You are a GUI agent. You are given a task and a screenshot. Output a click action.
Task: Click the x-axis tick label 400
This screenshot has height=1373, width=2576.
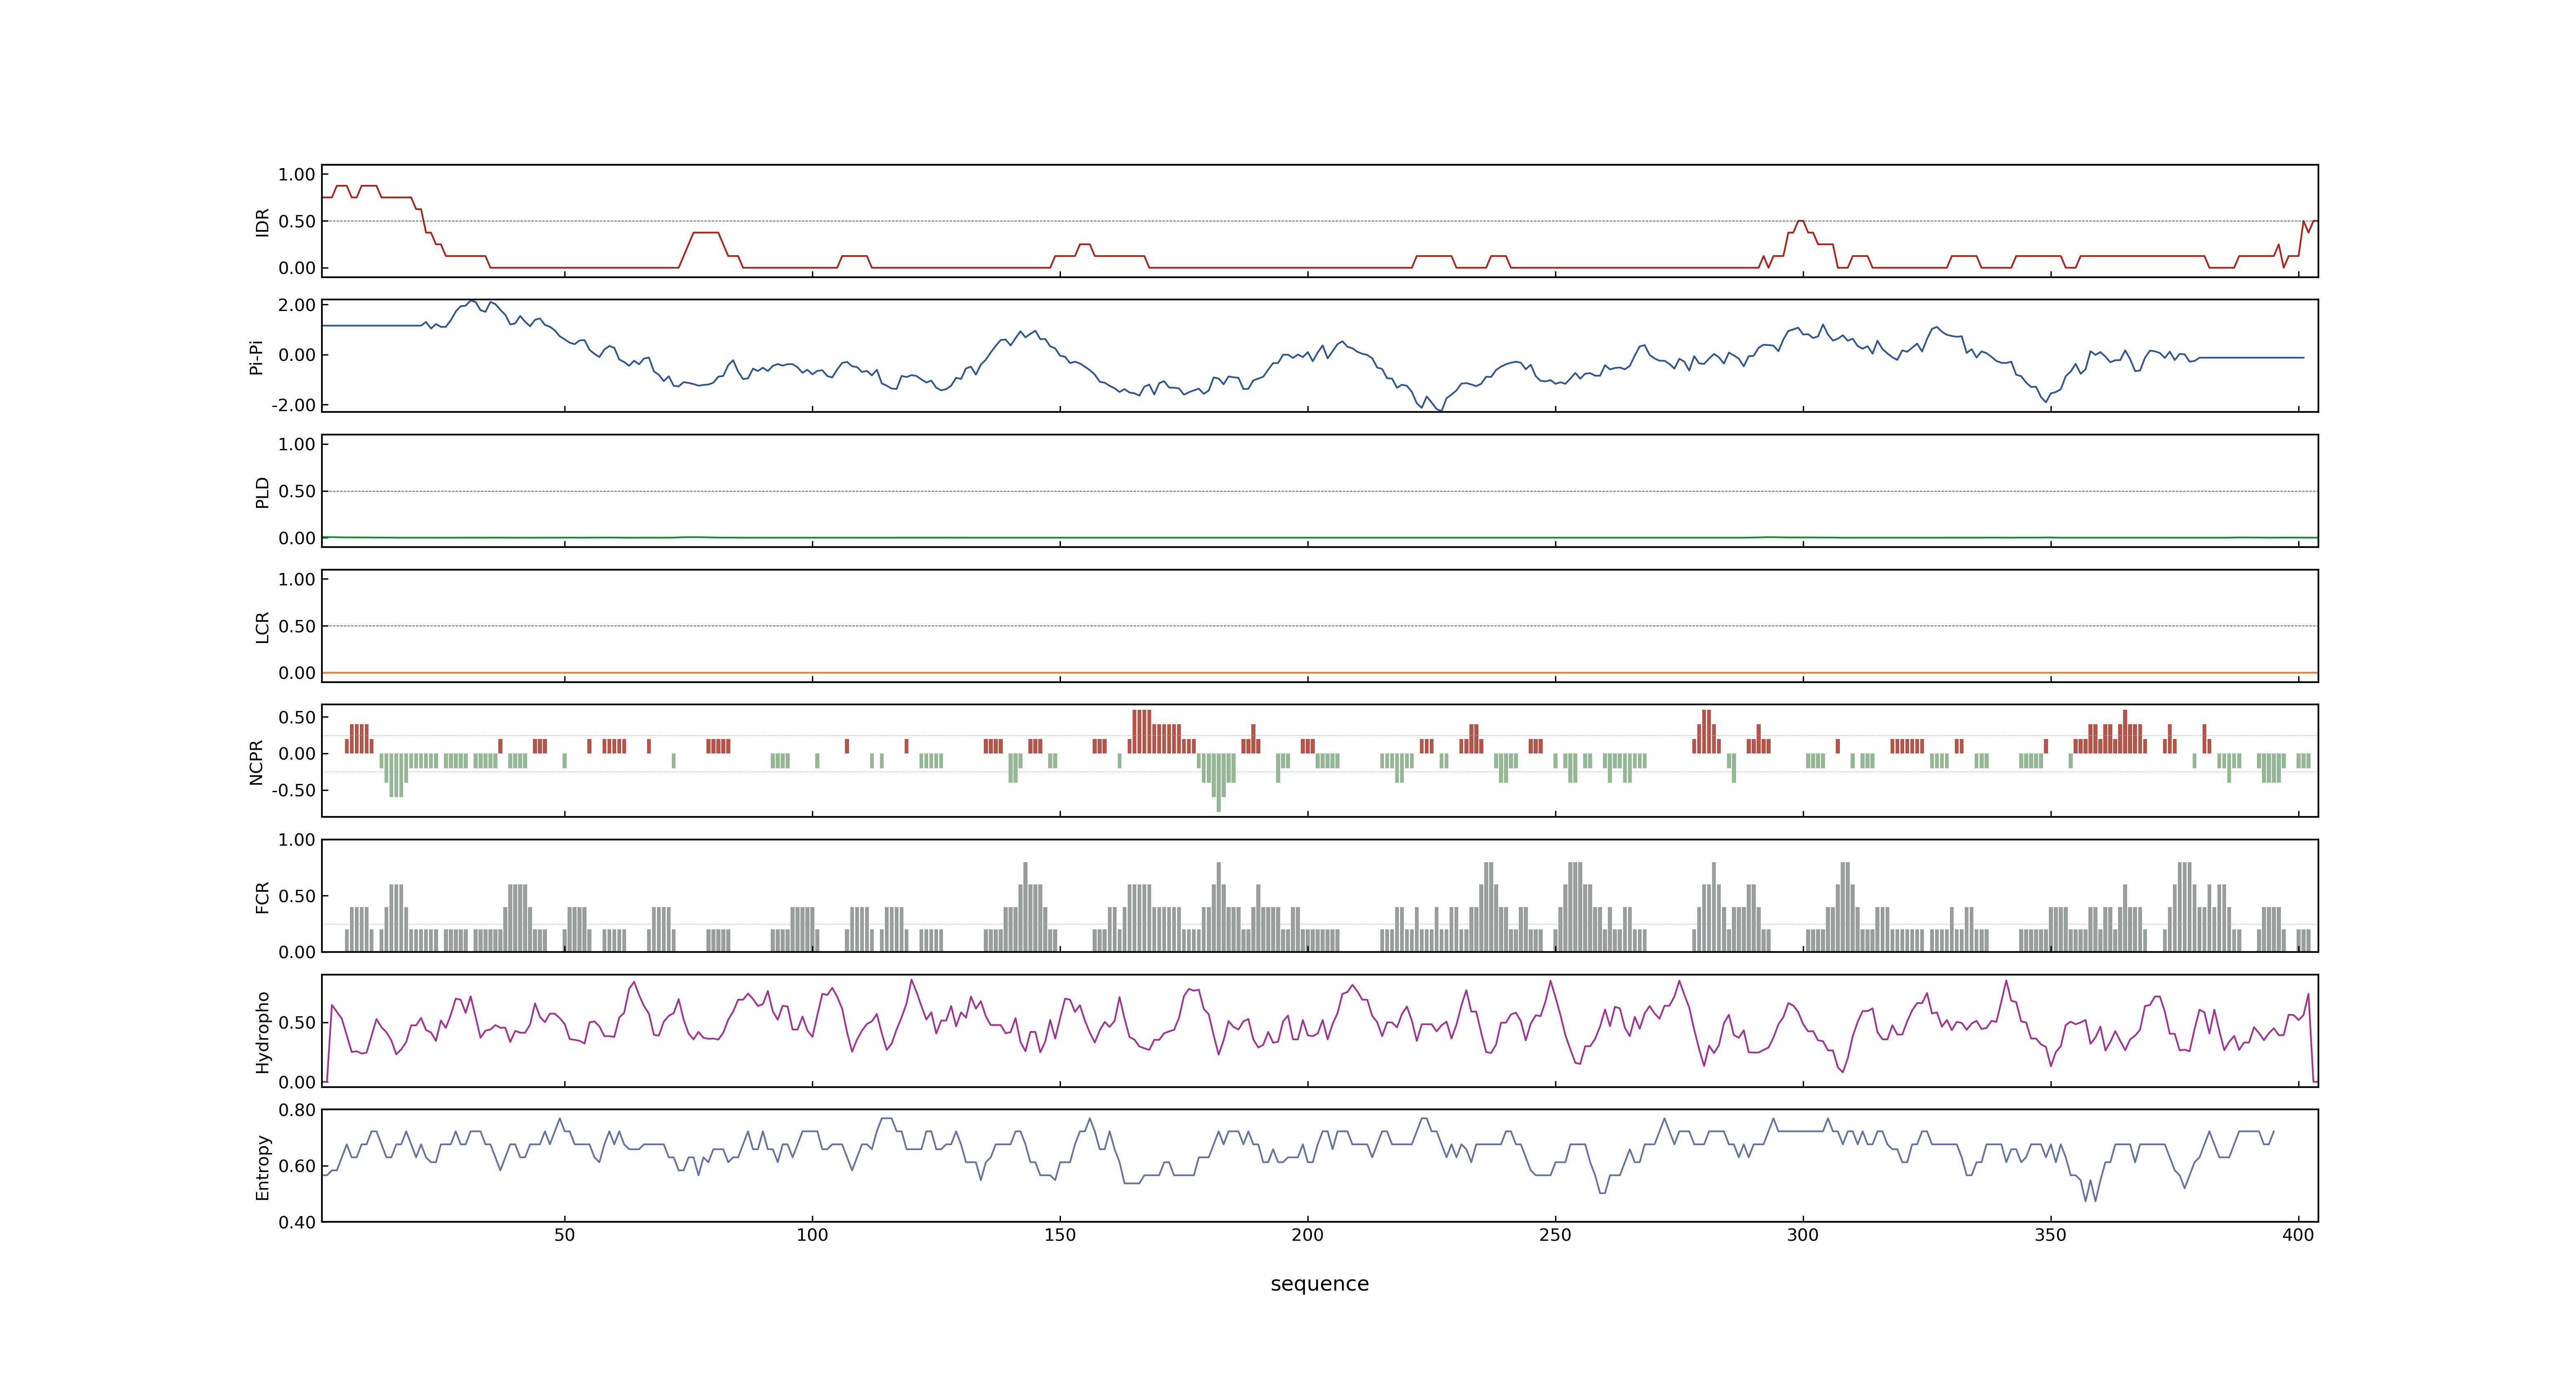click(2298, 1235)
